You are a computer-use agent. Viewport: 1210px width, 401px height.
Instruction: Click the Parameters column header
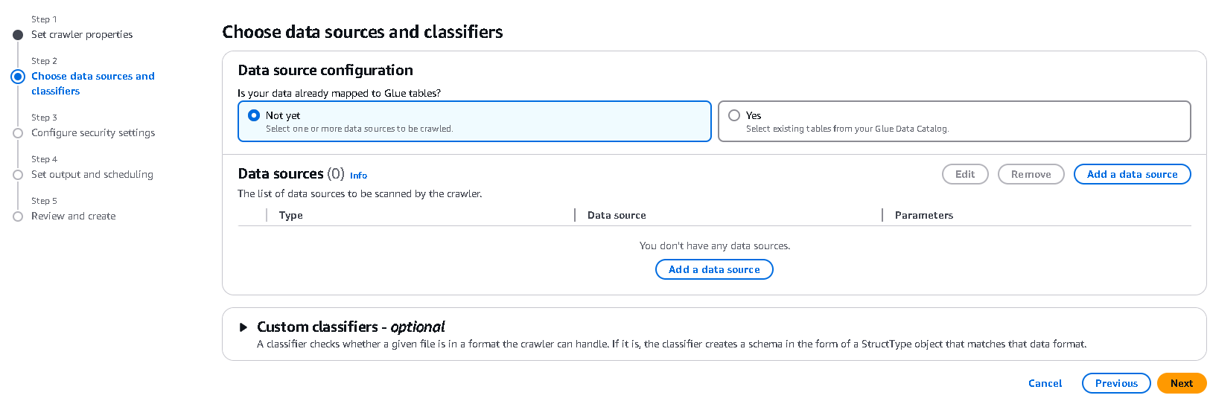pos(923,215)
